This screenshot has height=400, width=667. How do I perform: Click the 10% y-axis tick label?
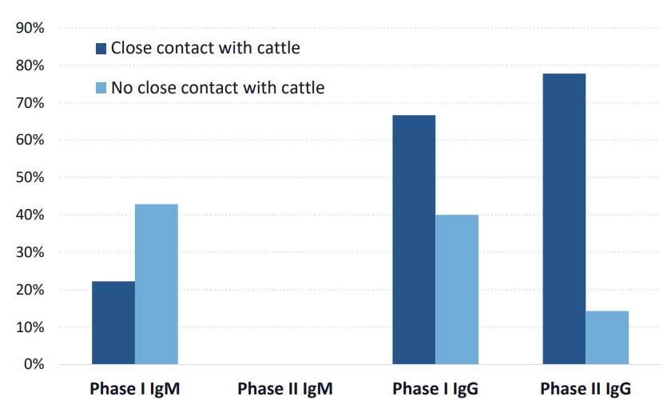tap(31, 327)
